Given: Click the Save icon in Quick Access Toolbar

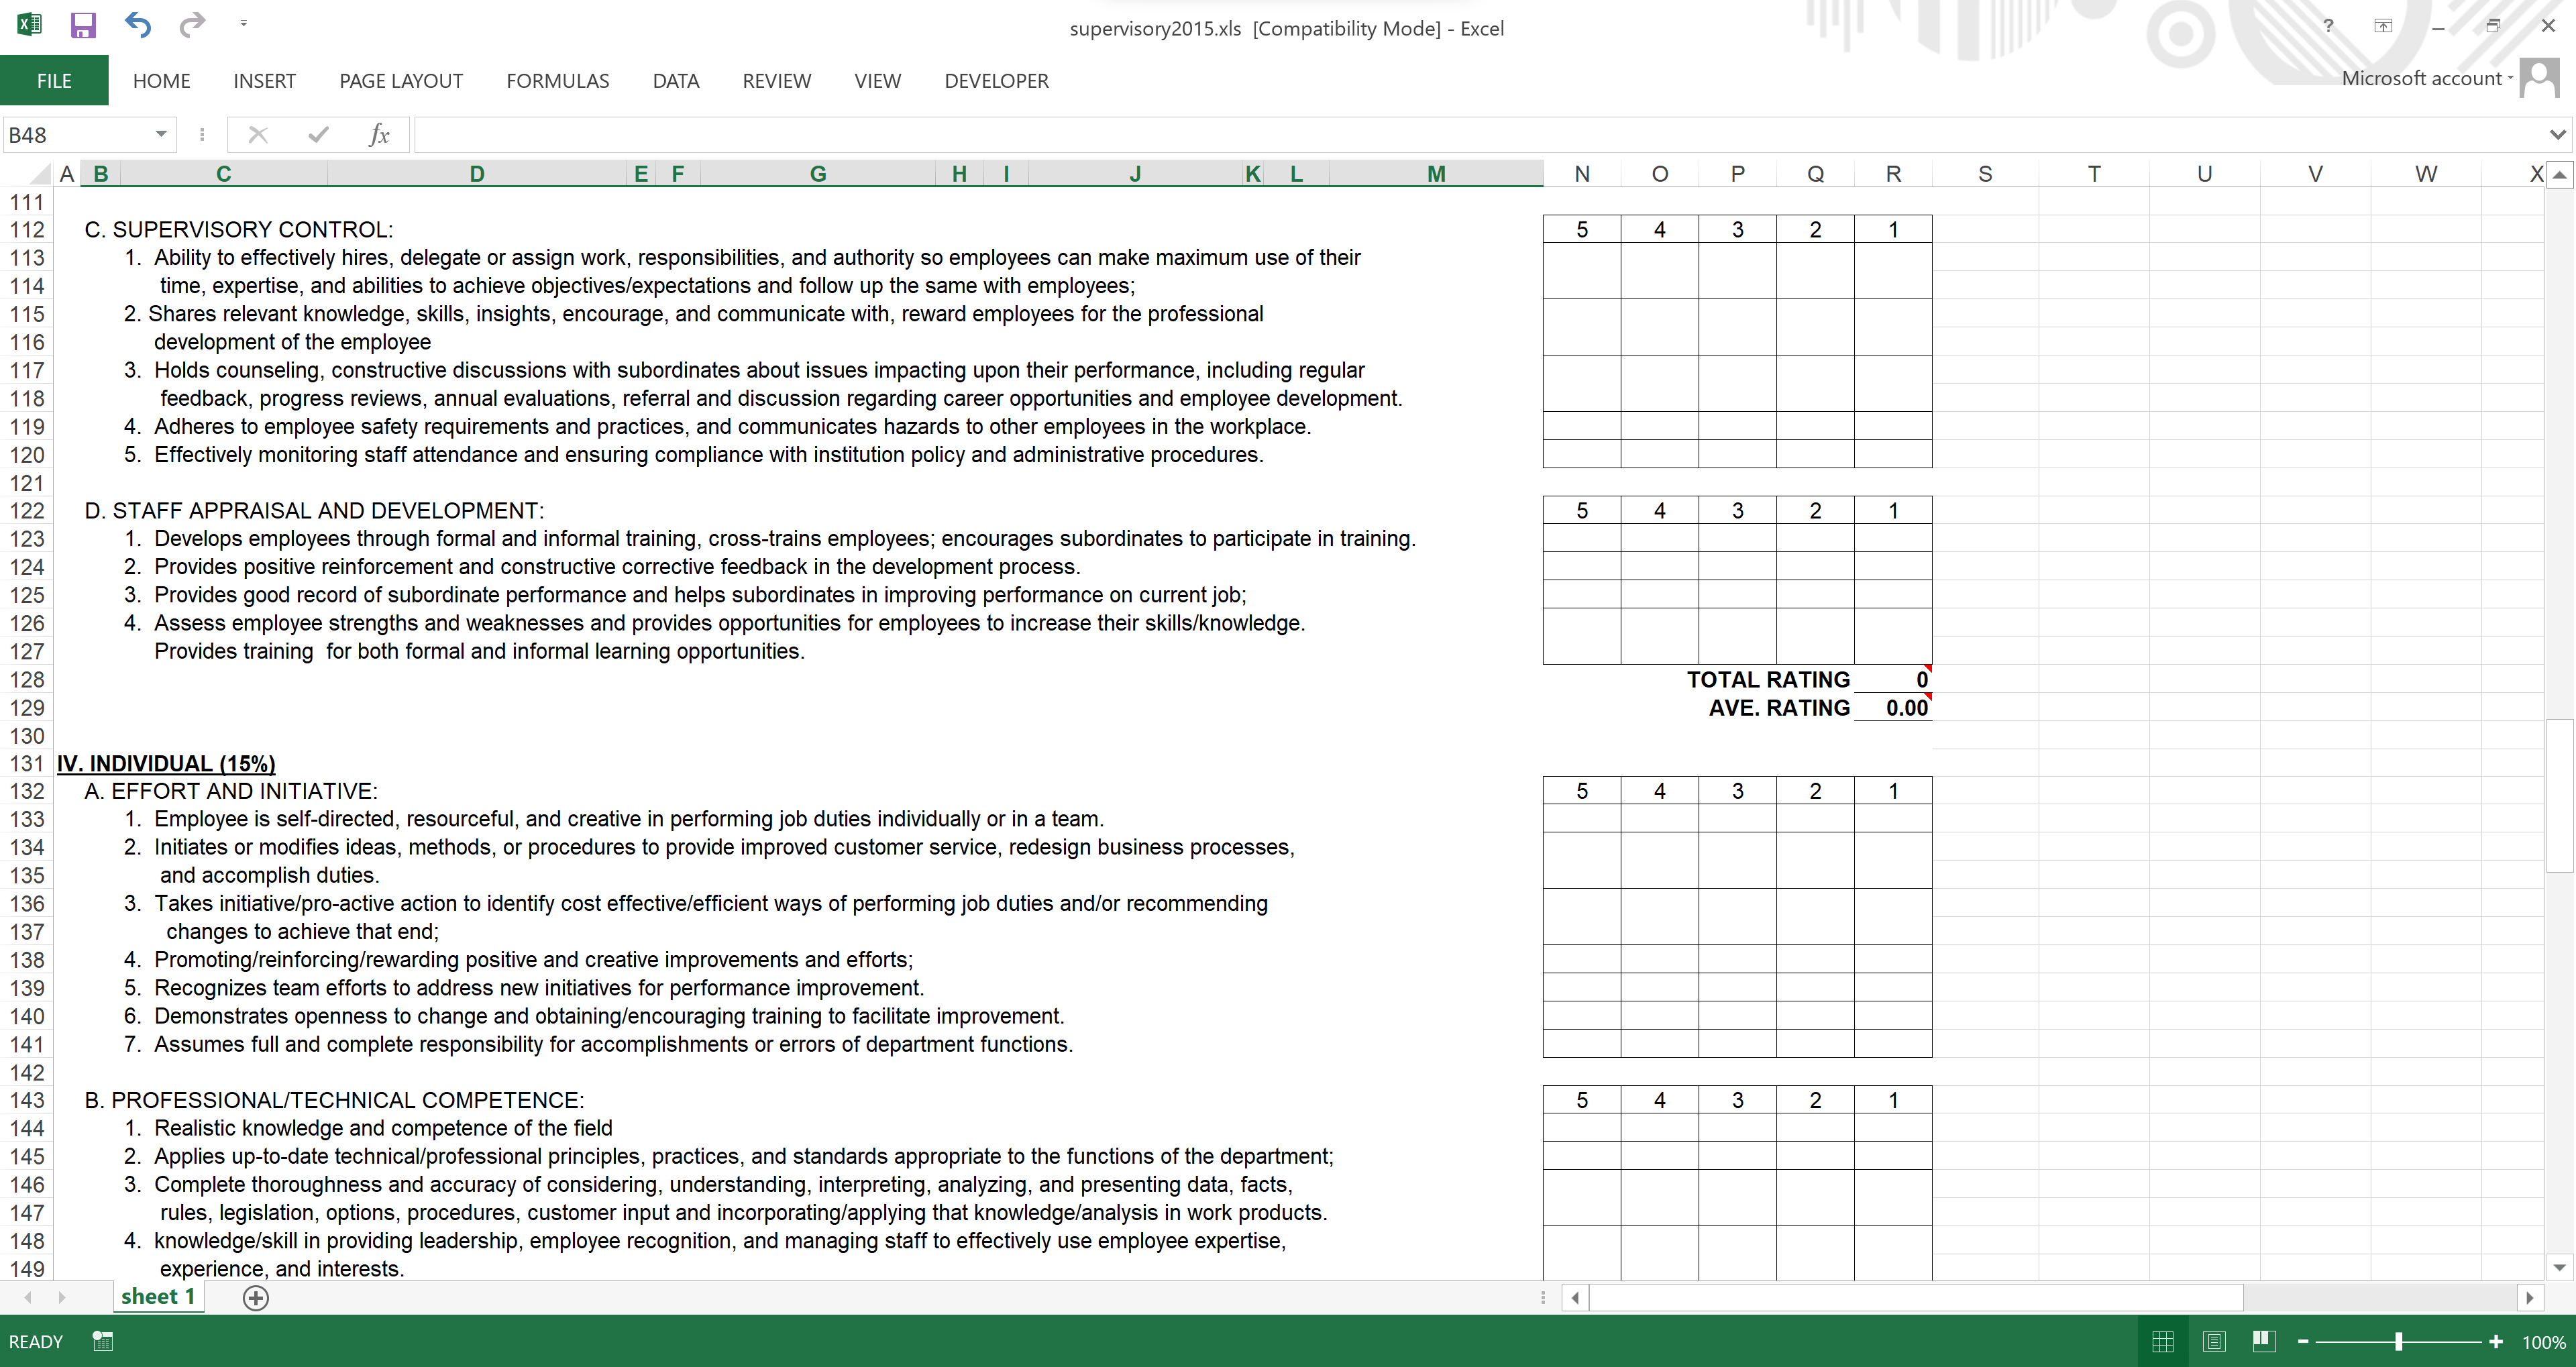Looking at the screenshot, I should click(x=82, y=26).
